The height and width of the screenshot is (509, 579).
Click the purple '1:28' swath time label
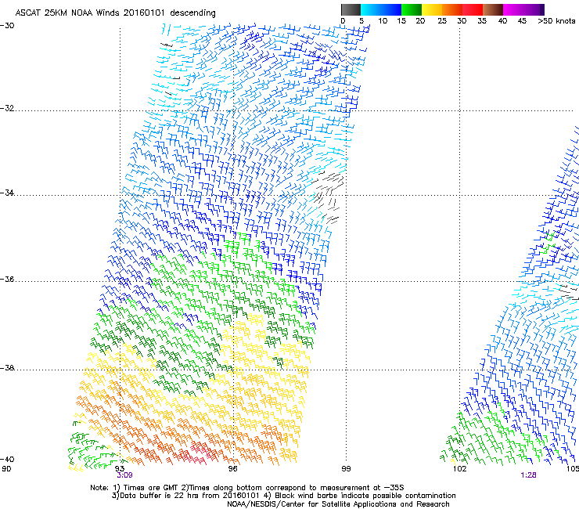coord(528,475)
